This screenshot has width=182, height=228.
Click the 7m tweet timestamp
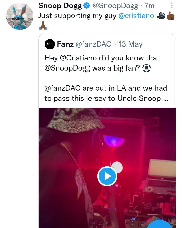[149, 6]
